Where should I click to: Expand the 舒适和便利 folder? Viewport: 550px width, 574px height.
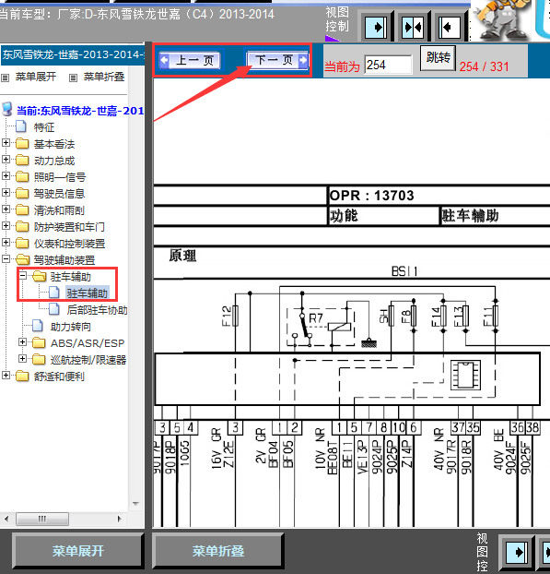6,376
